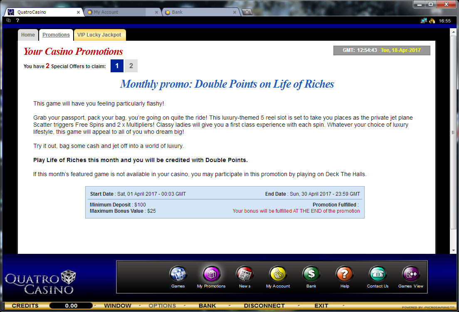Click the credits balance field showing 0.00
The image size is (459, 312).
point(71,306)
